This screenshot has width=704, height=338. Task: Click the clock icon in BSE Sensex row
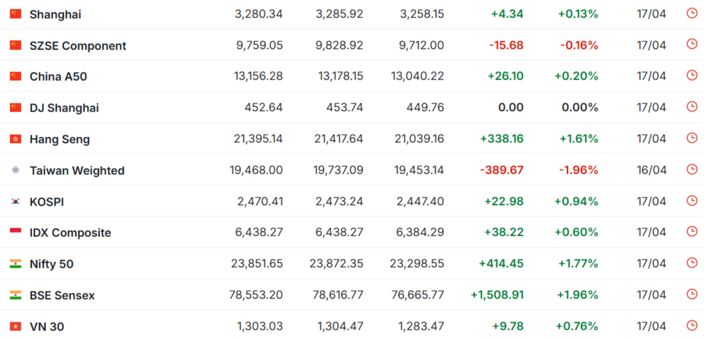pos(692,294)
